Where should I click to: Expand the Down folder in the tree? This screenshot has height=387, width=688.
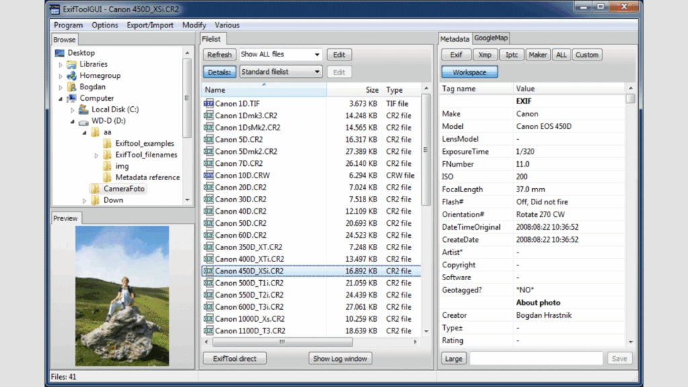click(x=85, y=200)
